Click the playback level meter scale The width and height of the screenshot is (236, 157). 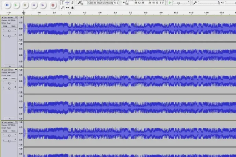(146, 3)
